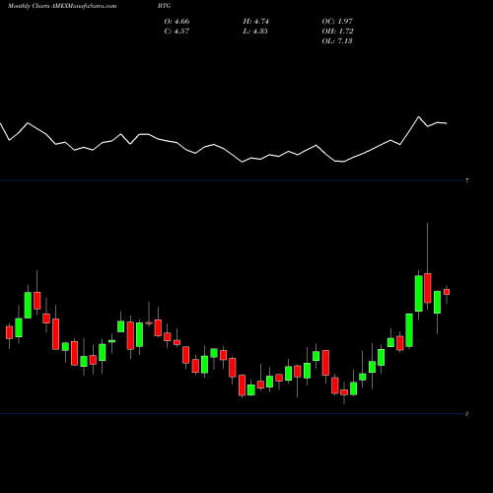Viewport: 493px width, 493px height.
Task: Click the 'OH: 1.72' reading
Action: pyautogui.click(x=337, y=32)
